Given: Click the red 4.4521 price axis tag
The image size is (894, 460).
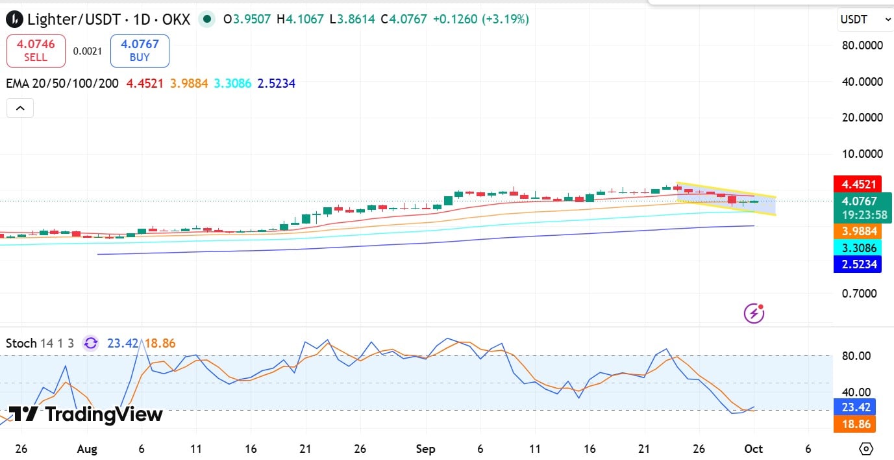Looking at the screenshot, I should pyautogui.click(x=859, y=184).
